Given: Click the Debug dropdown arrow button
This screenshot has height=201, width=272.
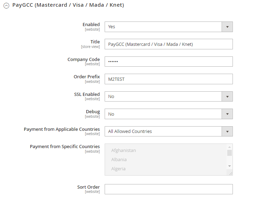Looking at the screenshot, I should coord(227,114).
